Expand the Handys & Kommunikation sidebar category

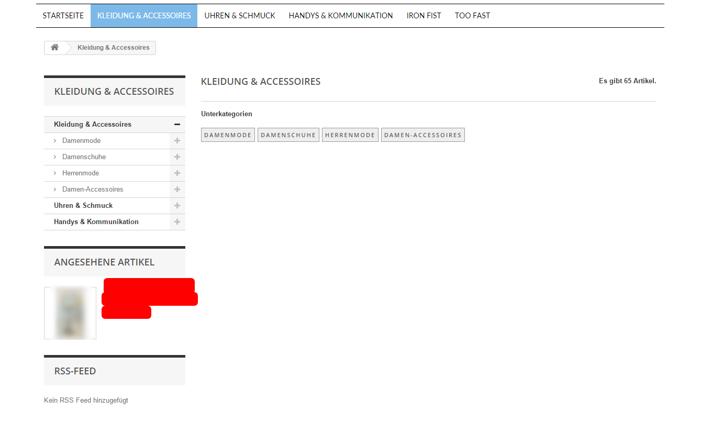[x=177, y=222]
